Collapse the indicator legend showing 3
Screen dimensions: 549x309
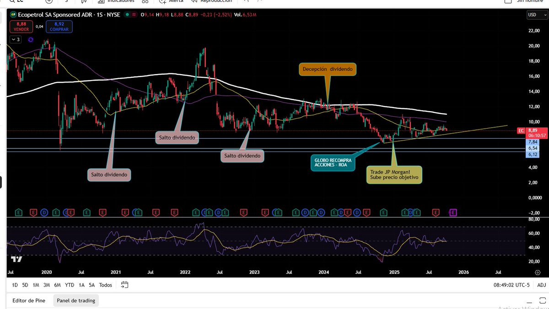16,40
